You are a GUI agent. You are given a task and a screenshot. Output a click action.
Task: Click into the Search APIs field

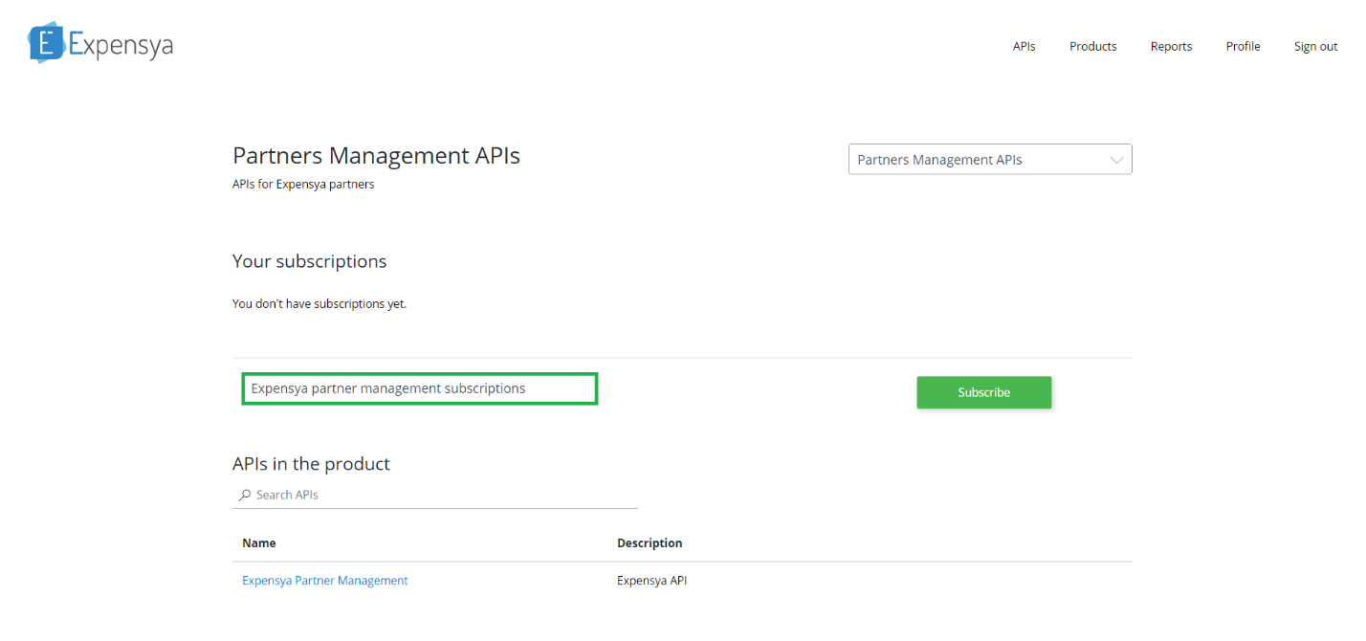tap(434, 495)
